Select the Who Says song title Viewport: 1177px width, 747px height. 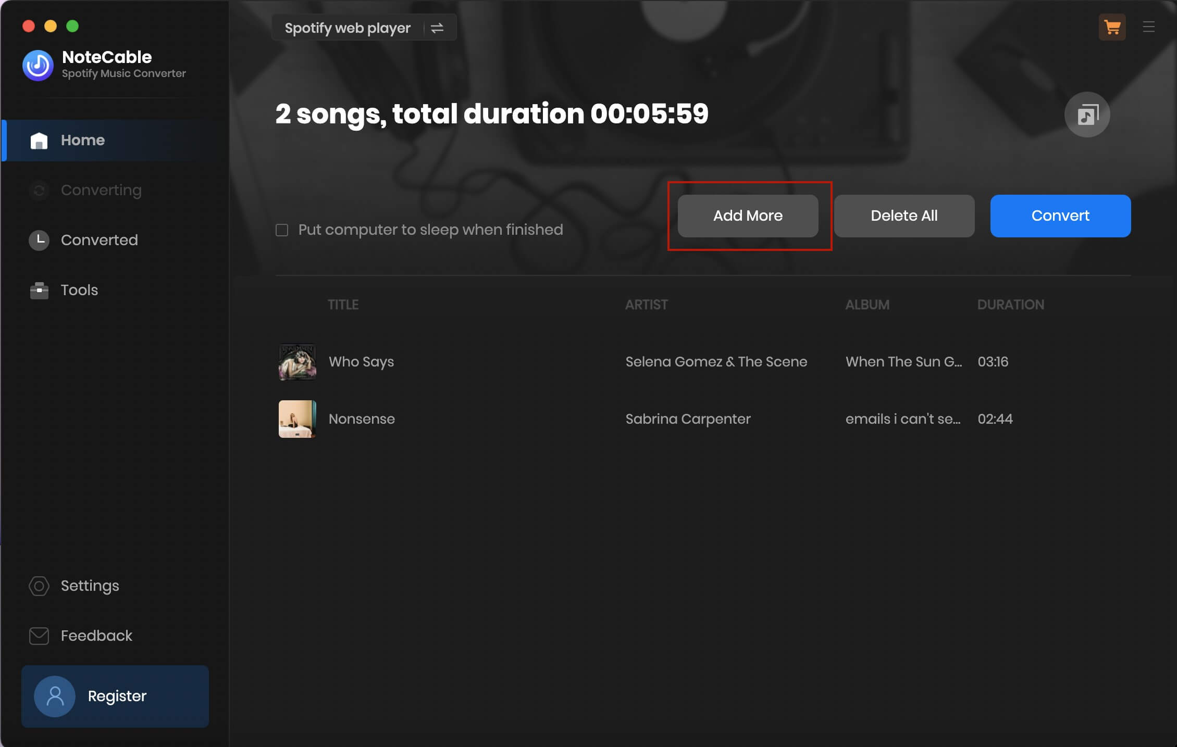(361, 362)
